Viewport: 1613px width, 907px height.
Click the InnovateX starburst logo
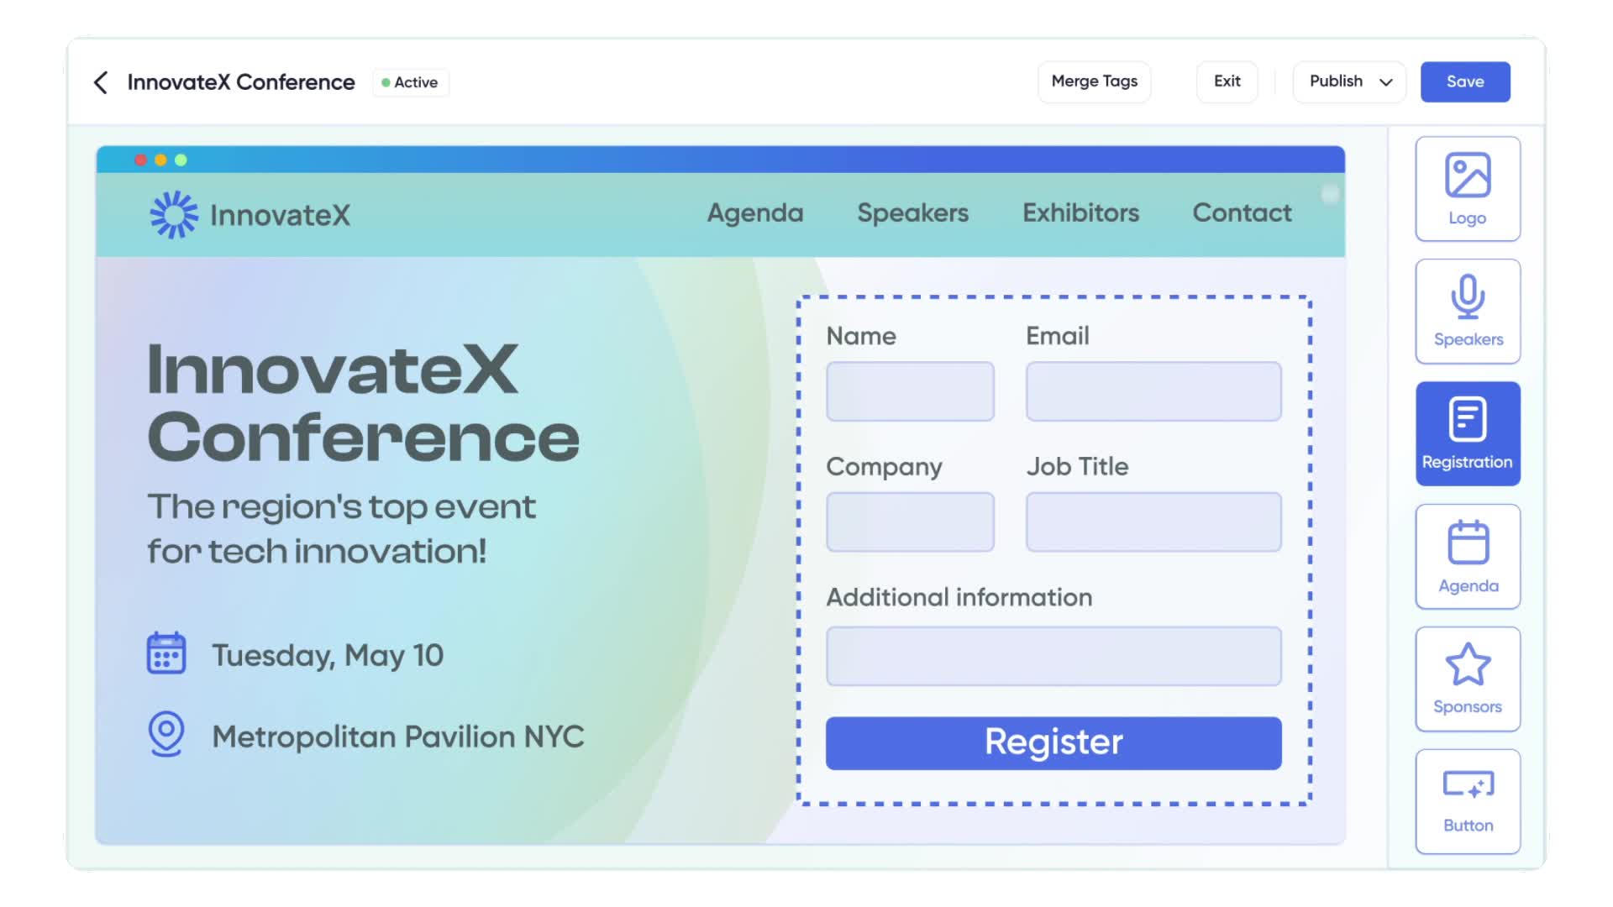pos(174,215)
